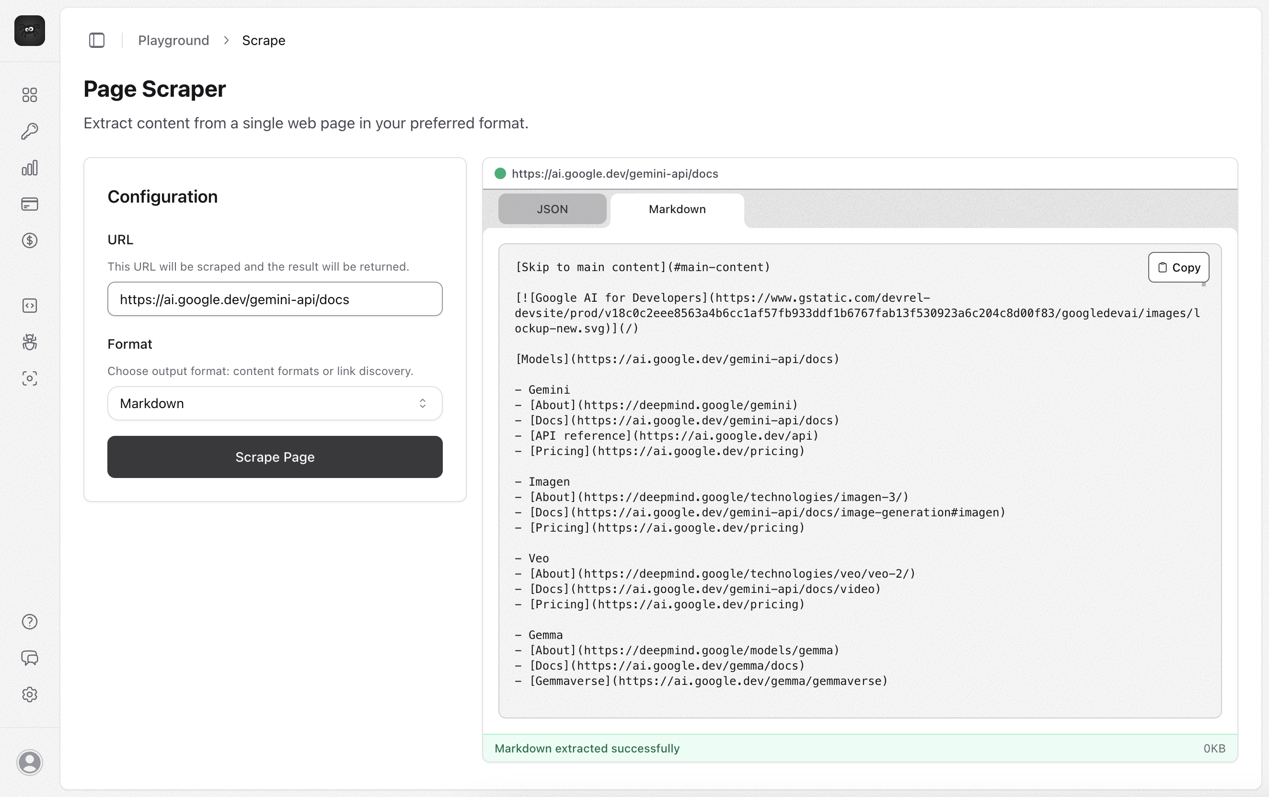Click the Scrape Page button
Screen dimensions: 1269x797
click(275, 457)
